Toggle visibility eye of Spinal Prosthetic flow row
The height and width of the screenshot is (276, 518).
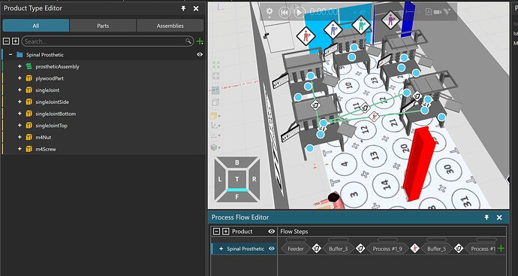click(272, 248)
